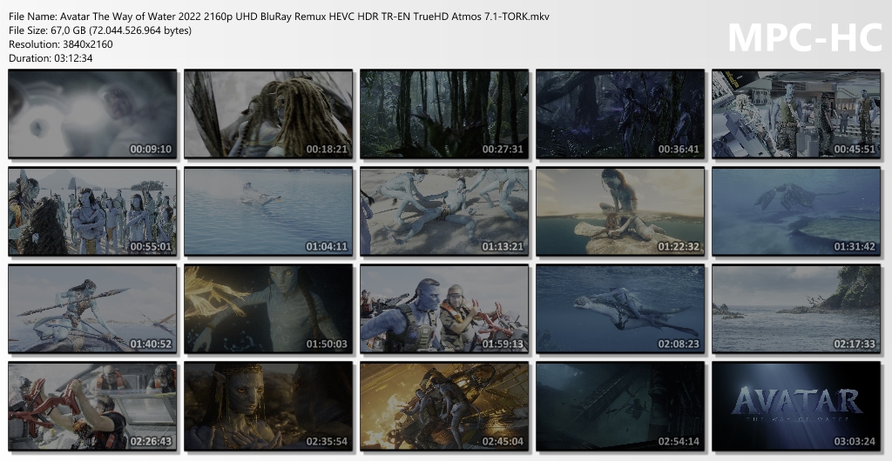Screen dimensions: 892x461
Task: Open the thumbnail stamped 00:09:10
Action: pyautogui.click(x=92, y=114)
